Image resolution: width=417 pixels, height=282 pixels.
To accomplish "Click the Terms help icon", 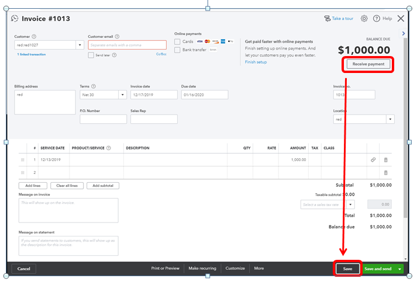I will pos(94,86).
